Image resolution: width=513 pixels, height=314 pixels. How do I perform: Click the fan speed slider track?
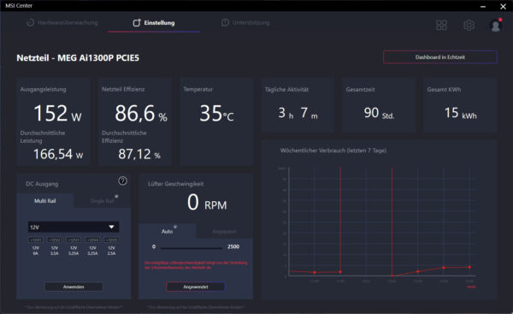[192, 248]
